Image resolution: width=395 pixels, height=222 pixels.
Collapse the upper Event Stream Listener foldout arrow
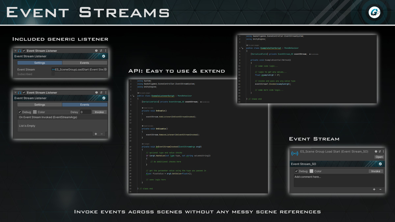pos(15,51)
